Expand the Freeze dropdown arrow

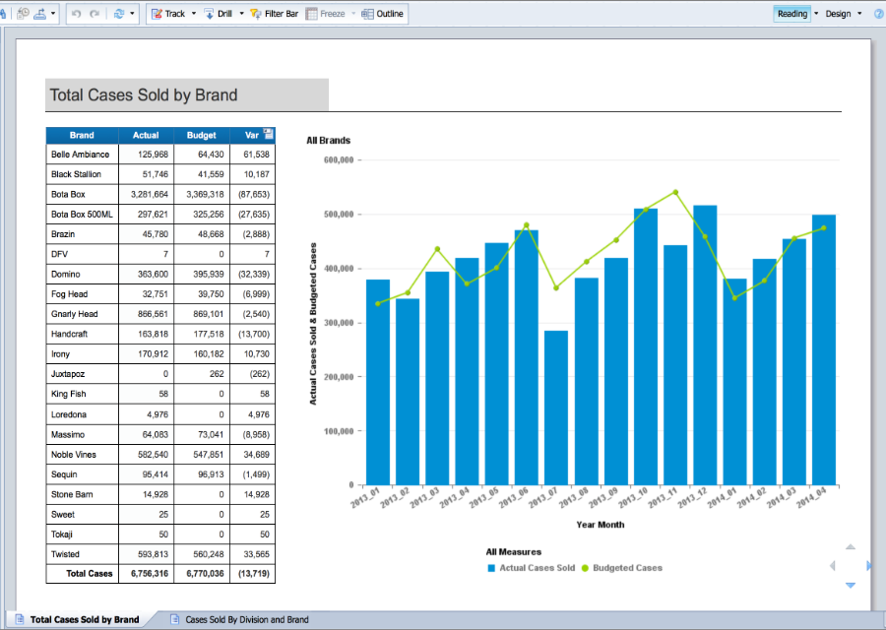[x=353, y=14]
